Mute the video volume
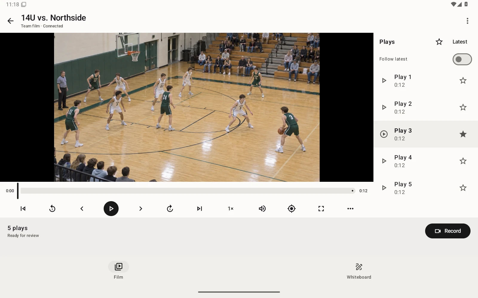Screen dimensions: 478x298 pyautogui.click(x=262, y=209)
